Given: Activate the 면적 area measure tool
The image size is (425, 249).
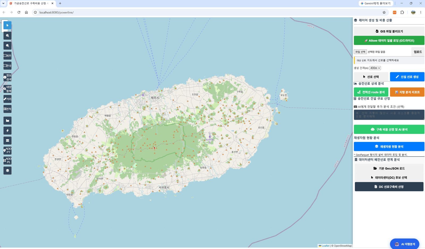Looking at the screenshot, I should [7, 109].
